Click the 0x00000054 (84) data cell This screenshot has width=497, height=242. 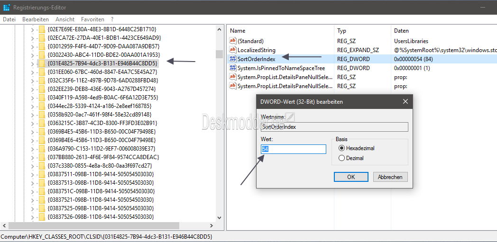[414, 59]
